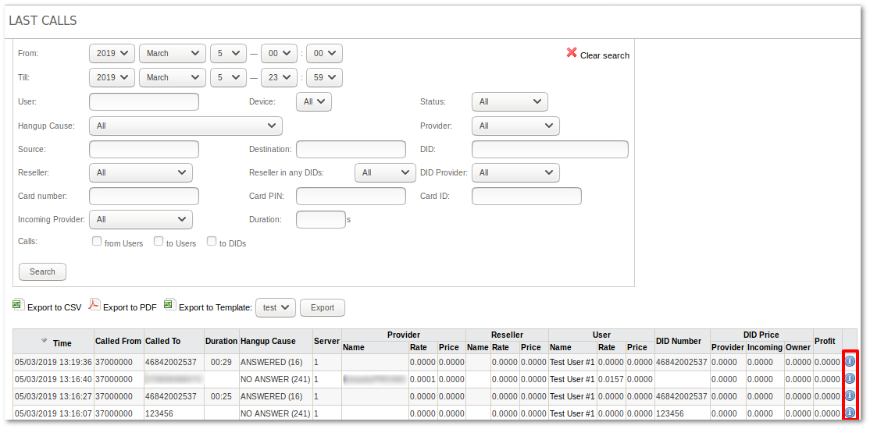Choose the export template dropdown showing test

pos(276,307)
